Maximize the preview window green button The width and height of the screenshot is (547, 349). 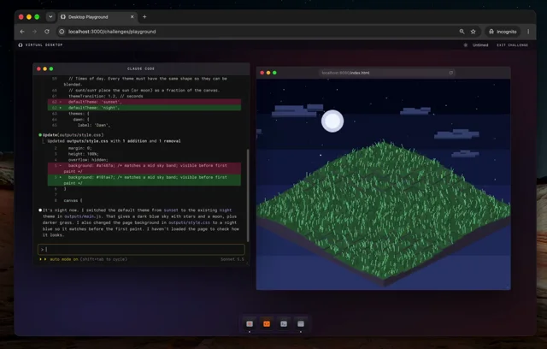click(x=274, y=73)
